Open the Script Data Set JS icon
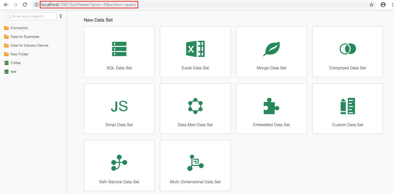 pyautogui.click(x=119, y=106)
